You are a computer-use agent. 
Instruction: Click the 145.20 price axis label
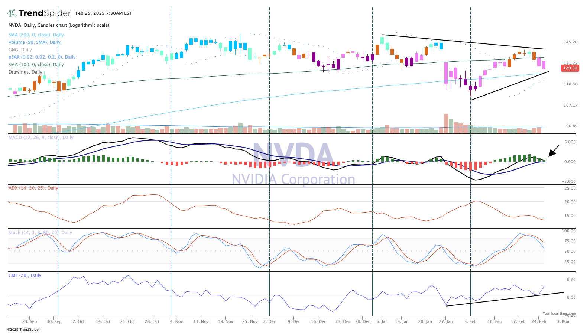tap(570, 42)
